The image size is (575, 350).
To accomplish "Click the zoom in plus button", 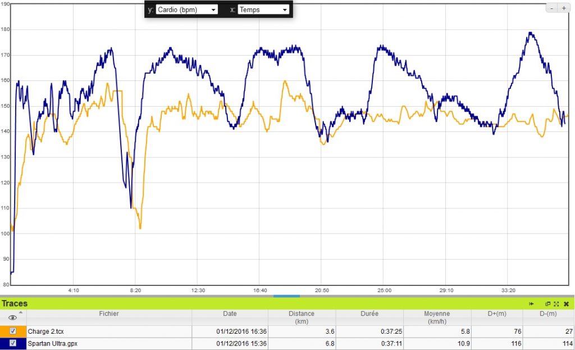I will (564, 8).
